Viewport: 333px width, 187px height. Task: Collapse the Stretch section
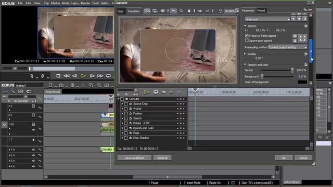click(245, 26)
